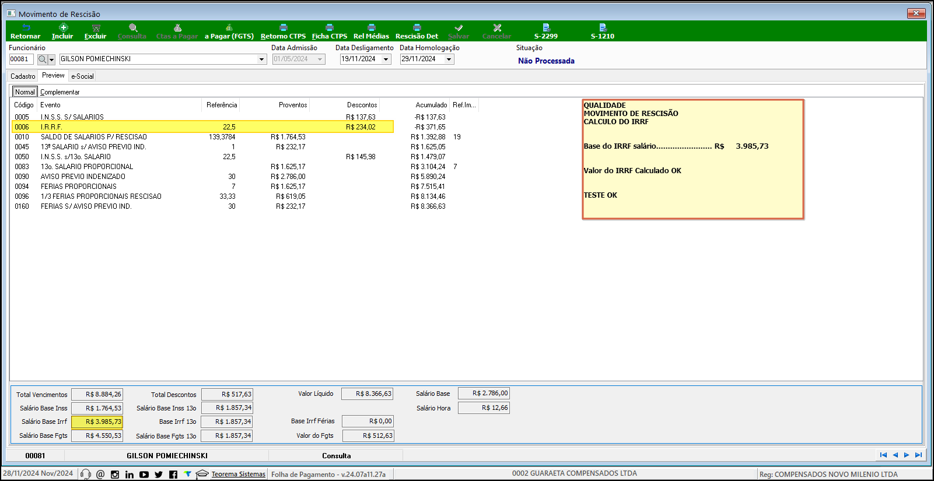Click the Retornar toolbar icon
Viewport: 934px width, 481px height.
(26, 27)
